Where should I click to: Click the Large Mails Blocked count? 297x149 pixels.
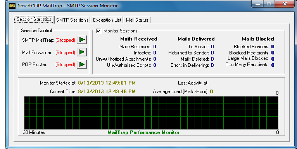click(273, 59)
